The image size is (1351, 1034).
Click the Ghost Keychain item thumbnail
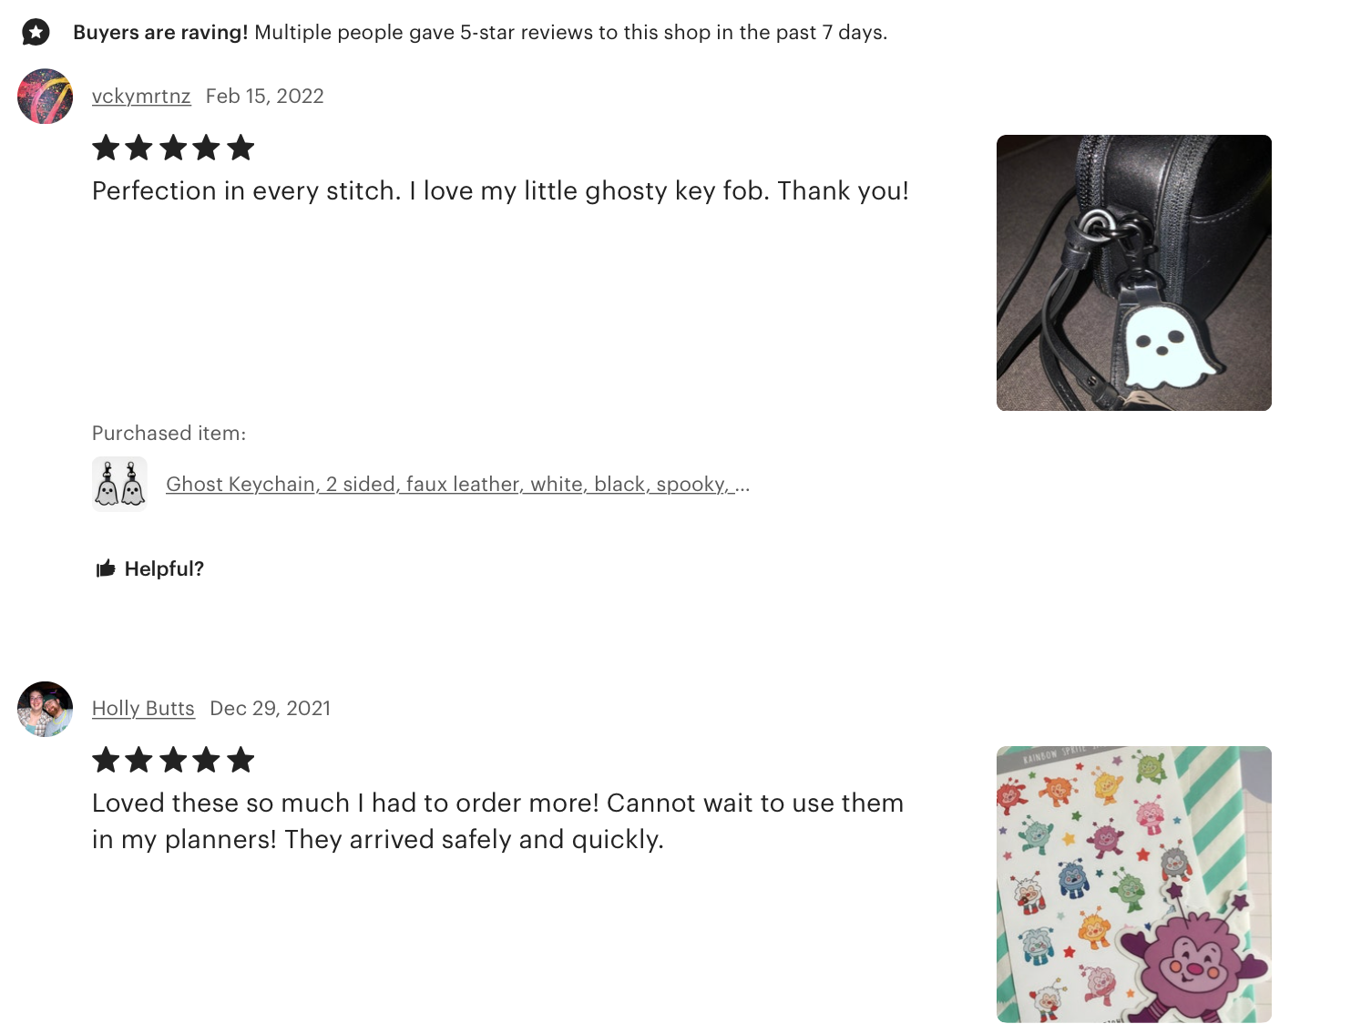tap(119, 484)
